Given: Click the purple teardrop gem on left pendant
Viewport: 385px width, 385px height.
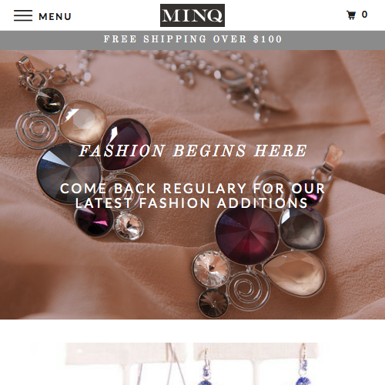Looking at the screenshot, I should pyautogui.click(x=125, y=144).
